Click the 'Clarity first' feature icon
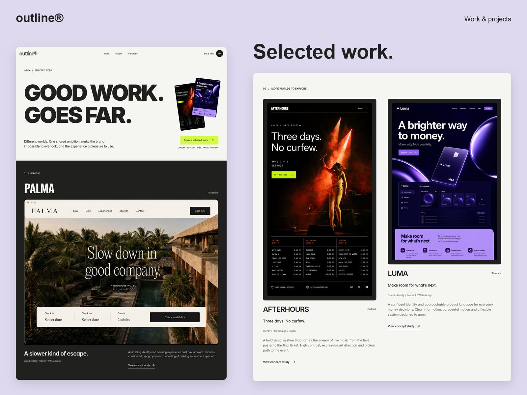 click(402, 250)
